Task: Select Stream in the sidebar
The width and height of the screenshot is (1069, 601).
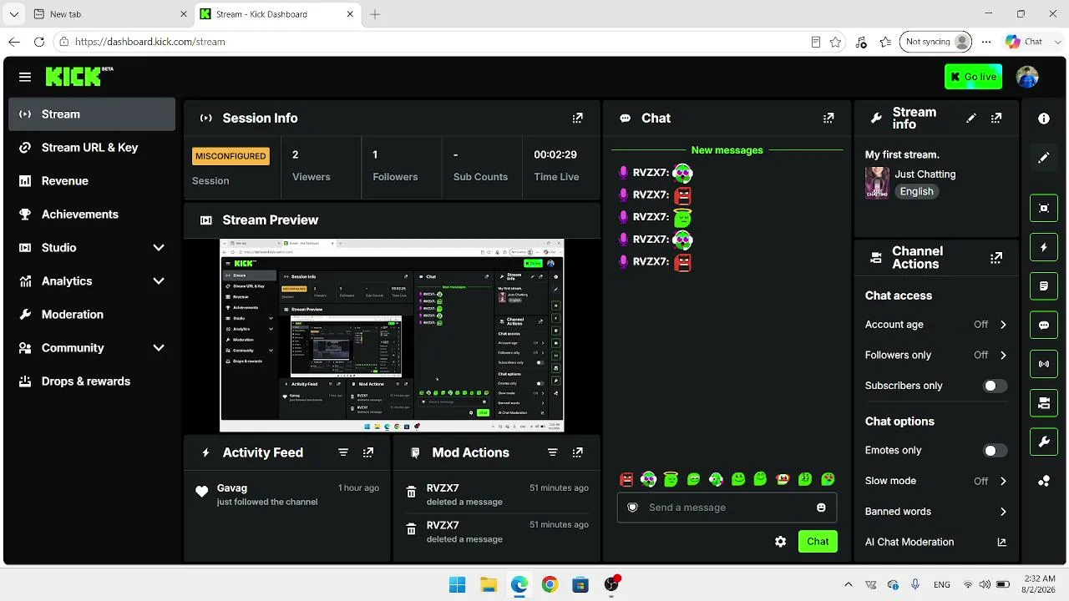Action: [92, 114]
